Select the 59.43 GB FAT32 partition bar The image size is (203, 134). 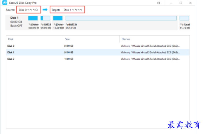point(121,18)
